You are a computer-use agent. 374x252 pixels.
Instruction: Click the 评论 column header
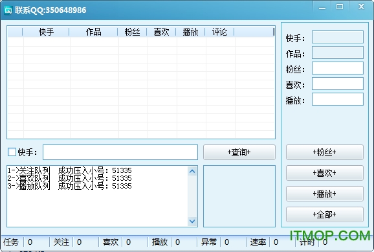pos(219,32)
